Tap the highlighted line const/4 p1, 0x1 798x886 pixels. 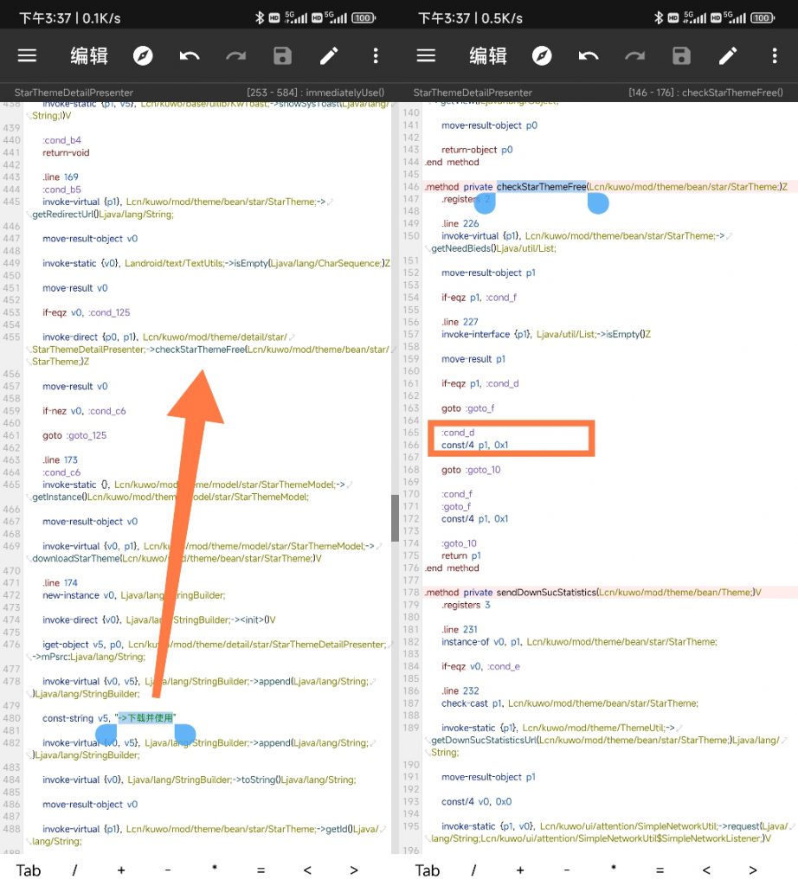[474, 445]
